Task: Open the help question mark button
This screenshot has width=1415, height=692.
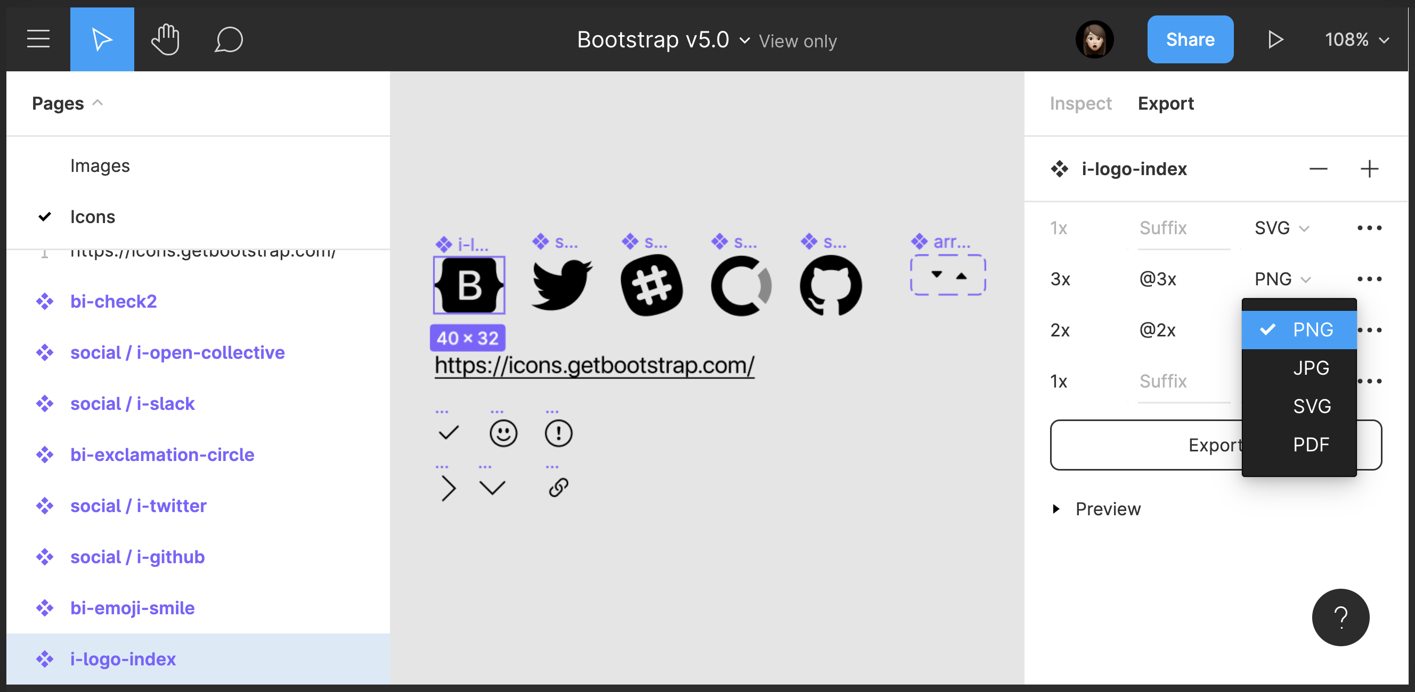Action: tap(1340, 617)
